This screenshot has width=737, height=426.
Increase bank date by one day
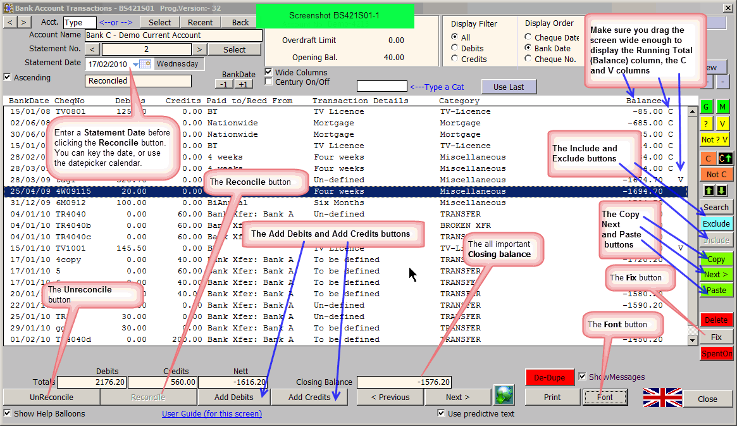[243, 84]
